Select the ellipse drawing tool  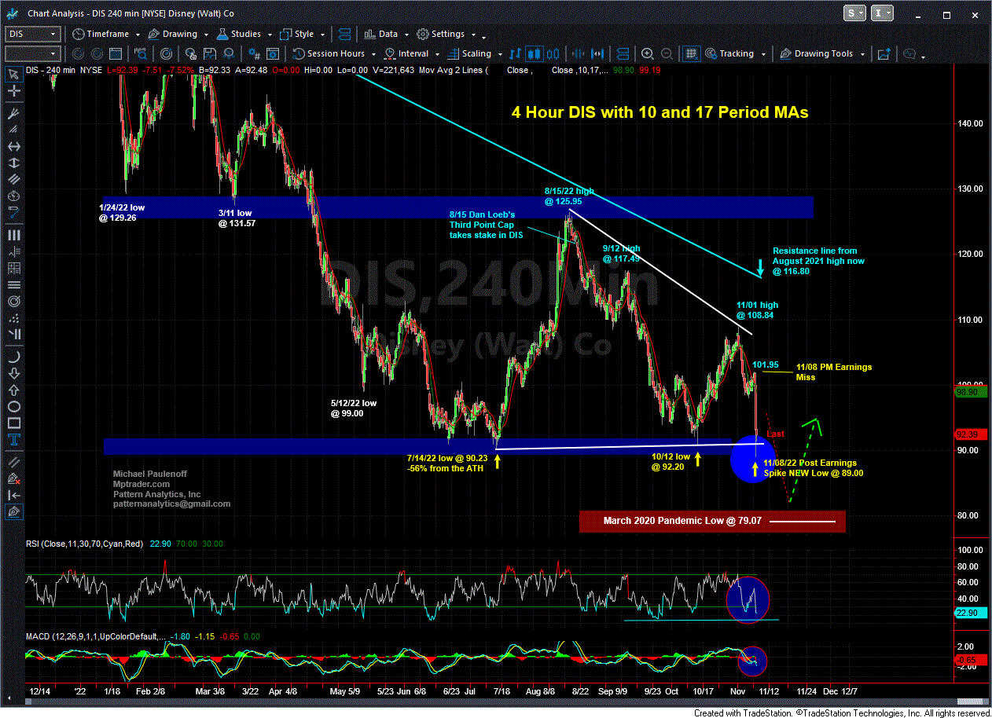(14, 407)
